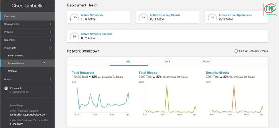Image resolution: width=279 pixels, height=128 pixels.
Task: Click the Need Help label
Action: click(x=16, y=105)
